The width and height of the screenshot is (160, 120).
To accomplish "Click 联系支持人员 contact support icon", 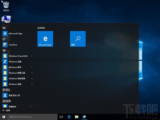I will (x=5, y=95).
